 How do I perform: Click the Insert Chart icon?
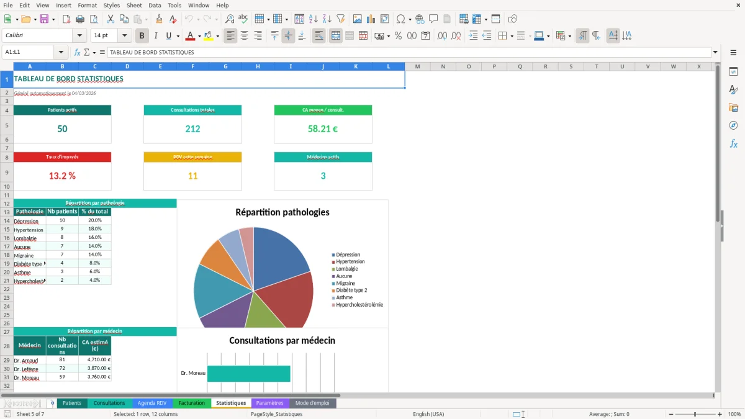371,19
